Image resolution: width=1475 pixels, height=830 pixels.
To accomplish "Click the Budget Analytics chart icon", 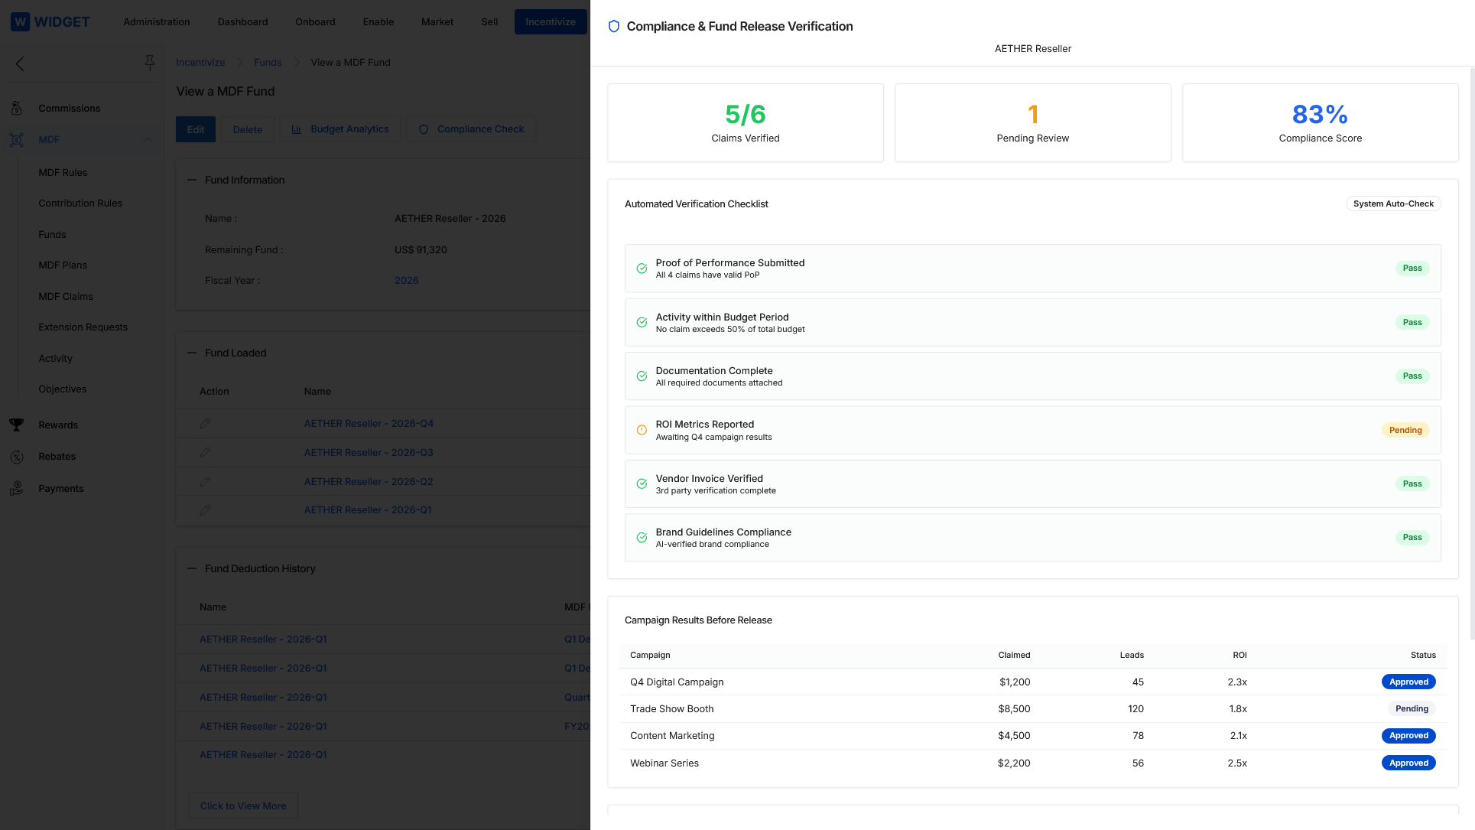I will 296,129.
